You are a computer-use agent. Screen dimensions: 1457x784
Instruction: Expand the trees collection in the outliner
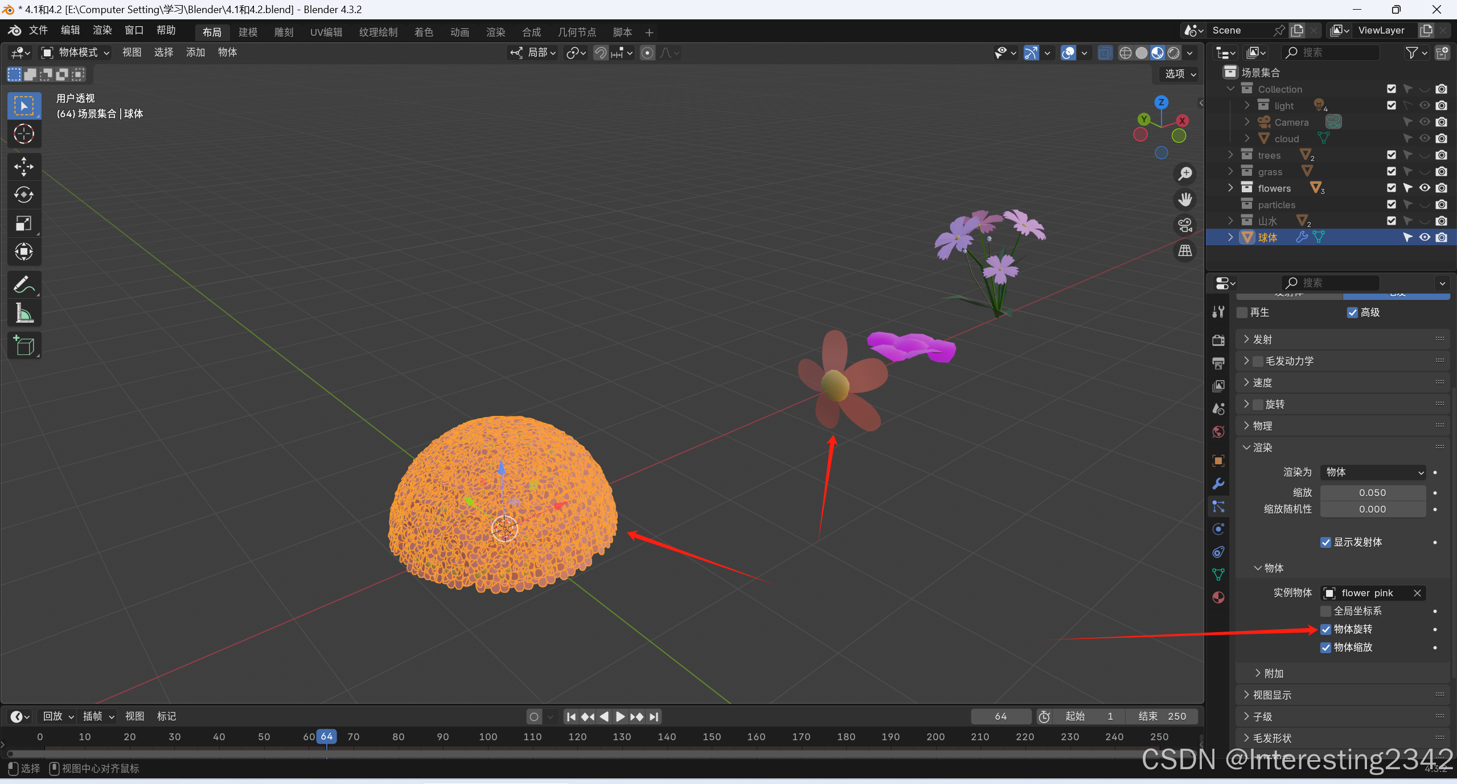point(1230,155)
